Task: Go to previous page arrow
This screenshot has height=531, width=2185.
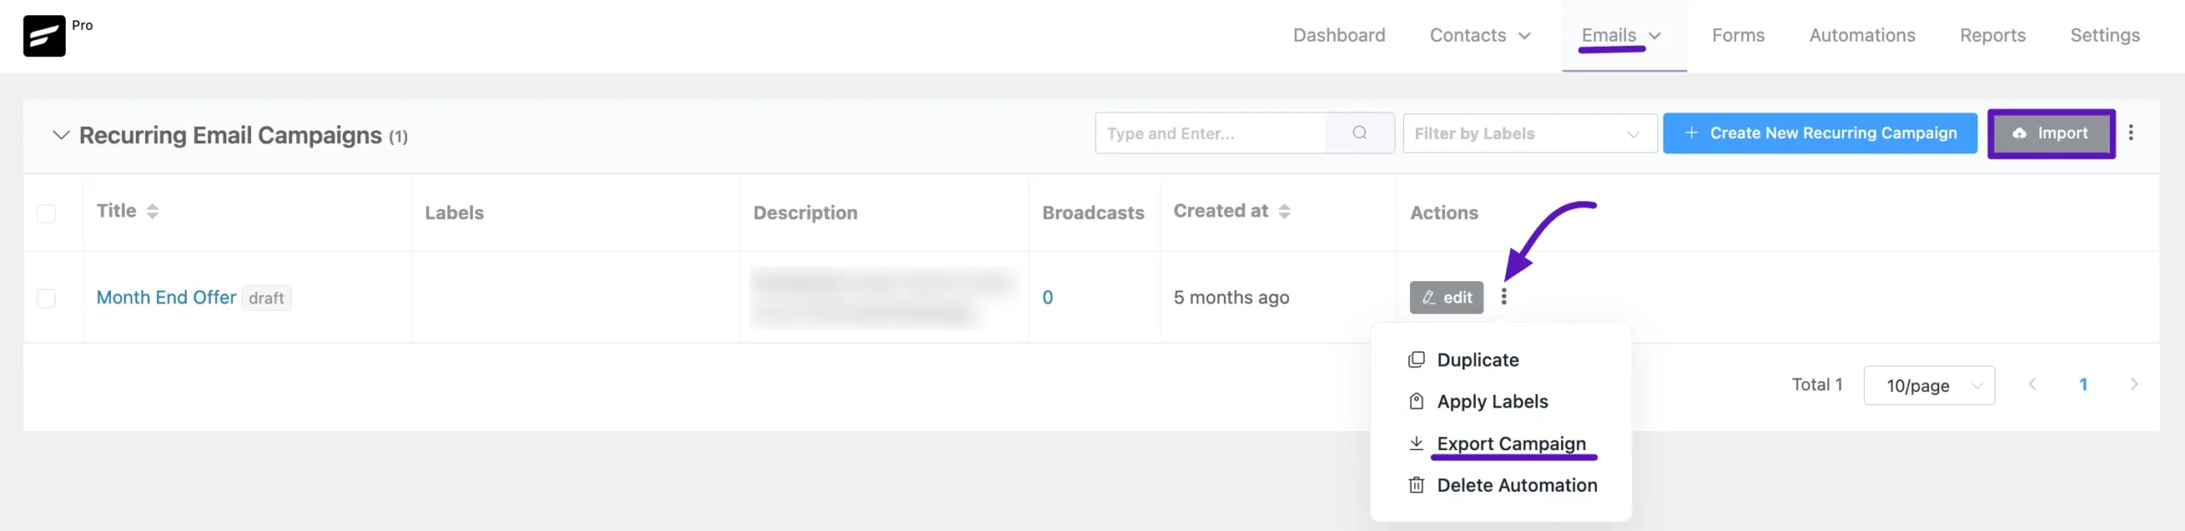Action: [2032, 384]
